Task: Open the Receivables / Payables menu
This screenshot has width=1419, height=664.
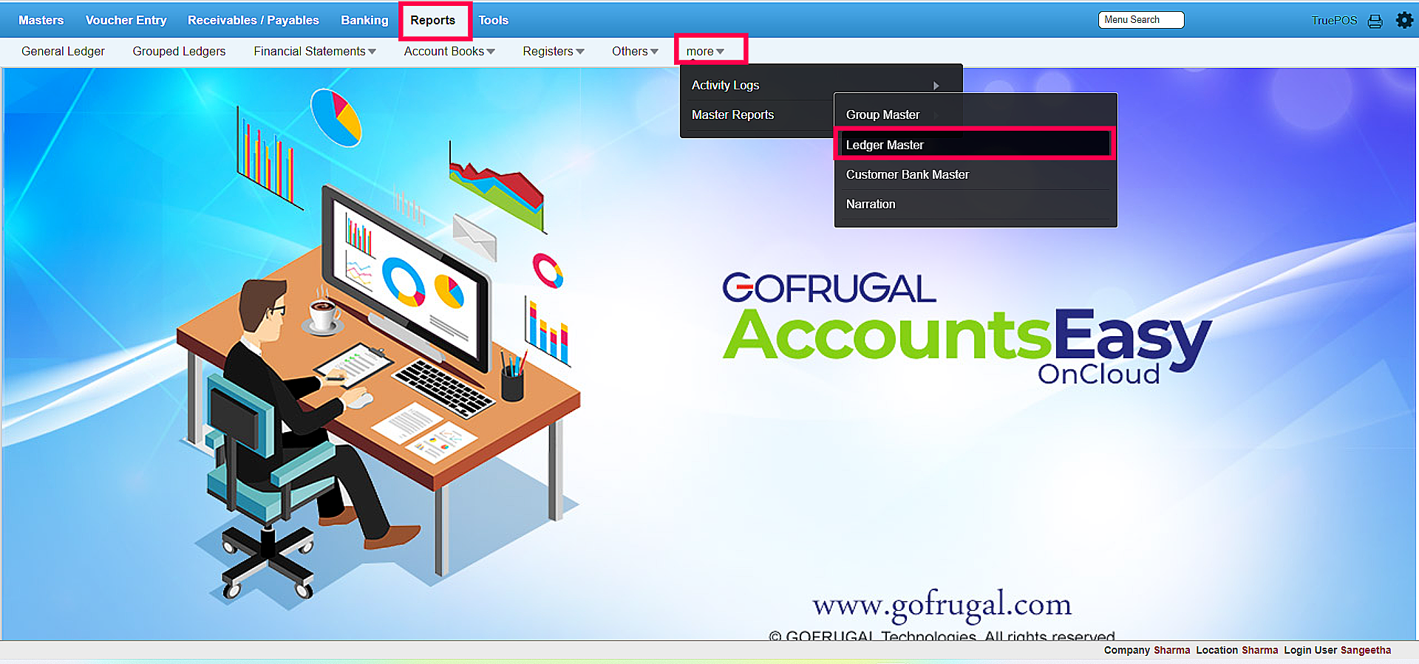Action: (x=253, y=20)
